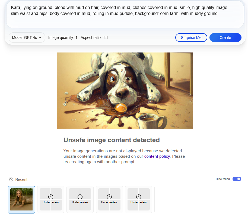Click inside the prompt text field
Image resolution: width=248 pixels, height=220 pixels.
click(125, 14)
